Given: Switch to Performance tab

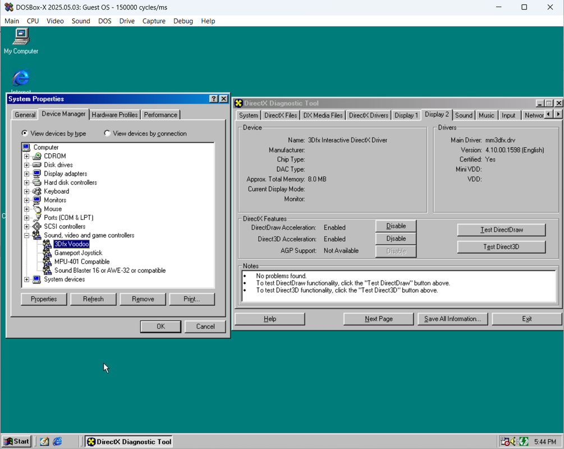Looking at the screenshot, I should coord(161,114).
